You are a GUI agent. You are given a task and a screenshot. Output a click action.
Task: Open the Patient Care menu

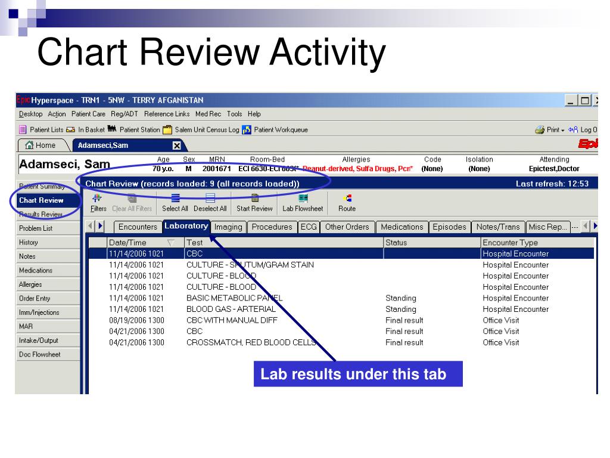[x=88, y=114]
